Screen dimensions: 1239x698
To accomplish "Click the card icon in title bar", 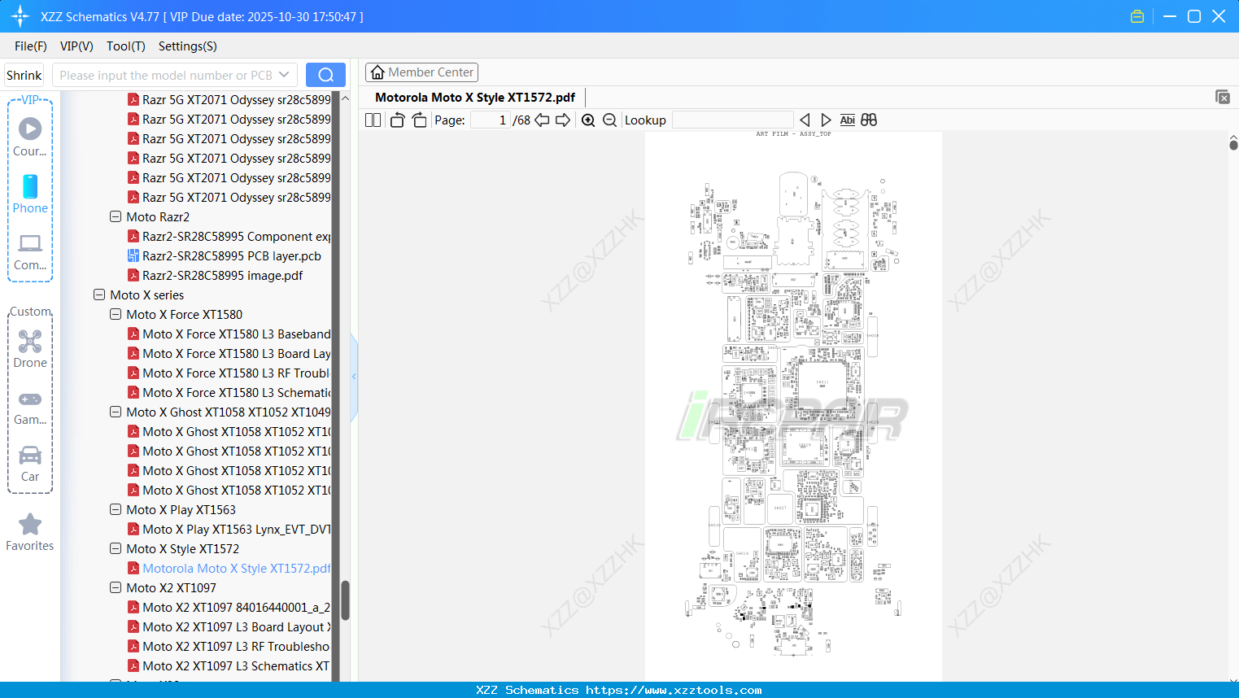I will [x=1136, y=15].
